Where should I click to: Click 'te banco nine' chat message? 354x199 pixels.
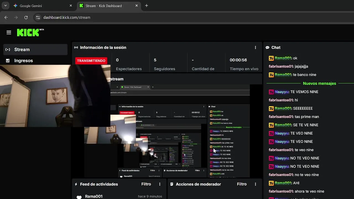pyautogui.click(x=304, y=75)
